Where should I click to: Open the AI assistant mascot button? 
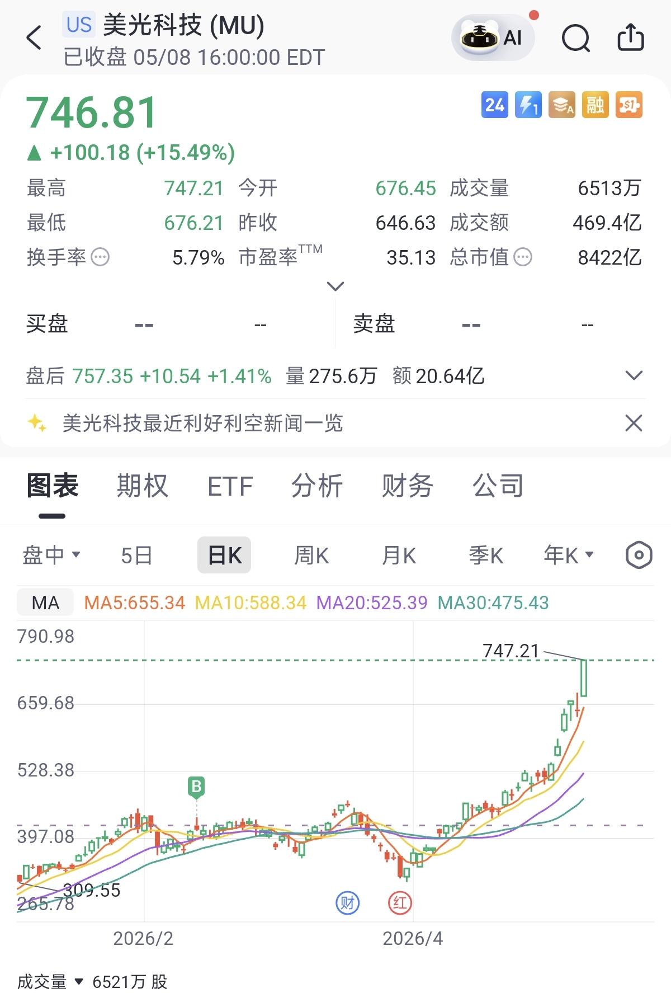[x=493, y=37]
